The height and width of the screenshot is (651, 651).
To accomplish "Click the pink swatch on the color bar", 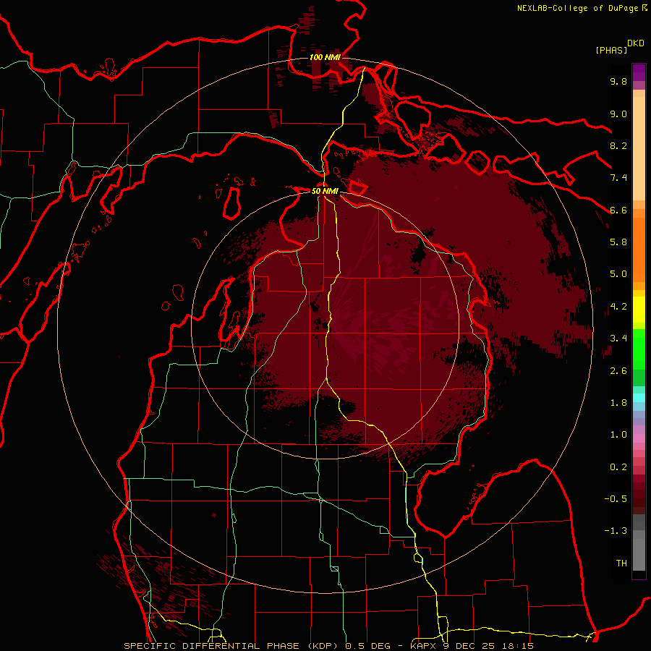I will [x=639, y=438].
